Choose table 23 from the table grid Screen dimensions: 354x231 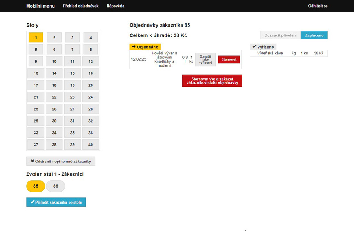coord(73,97)
